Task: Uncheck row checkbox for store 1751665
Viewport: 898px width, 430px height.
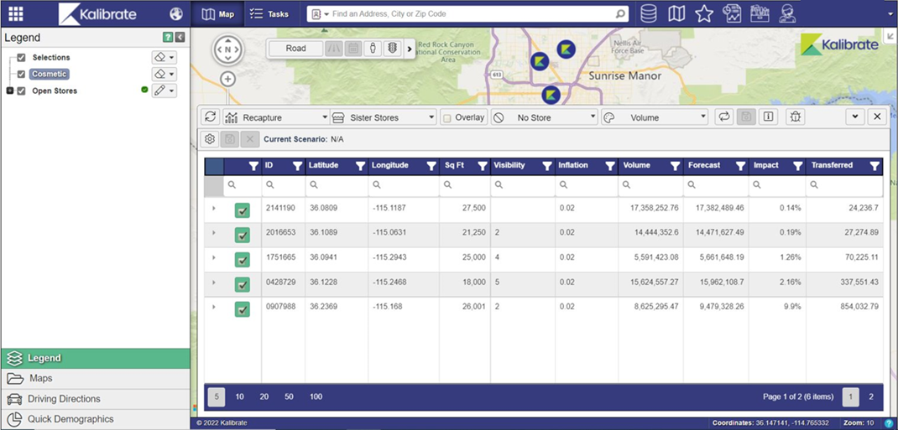Action: pyautogui.click(x=243, y=260)
